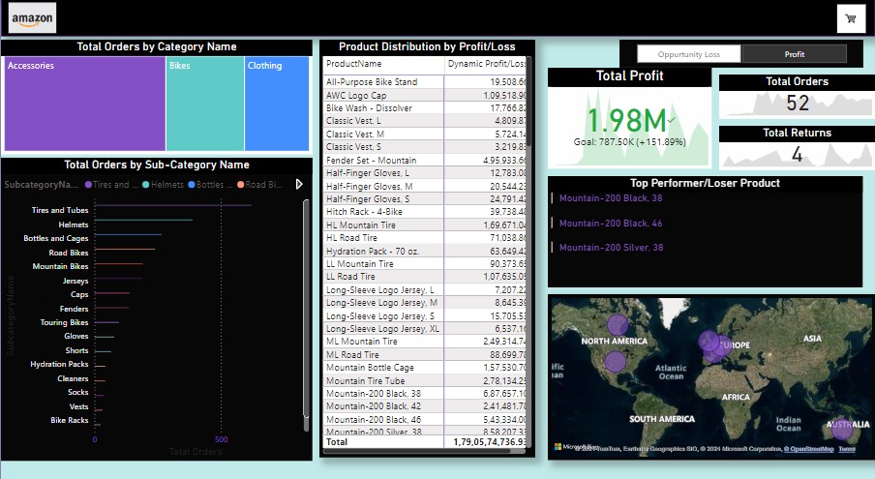Click the Tires and Tubes bar label
Image resolution: width=875 pixels, height=479 pixels.
60,210
